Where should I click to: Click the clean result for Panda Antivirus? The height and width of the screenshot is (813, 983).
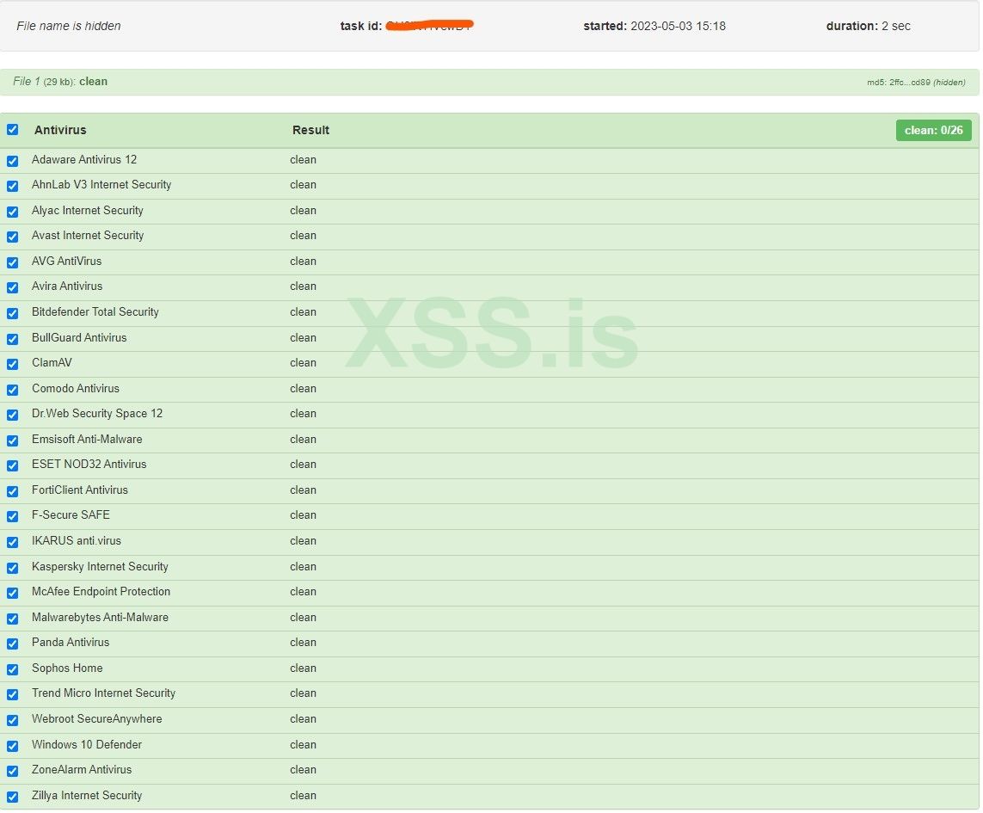click(303, 643)
